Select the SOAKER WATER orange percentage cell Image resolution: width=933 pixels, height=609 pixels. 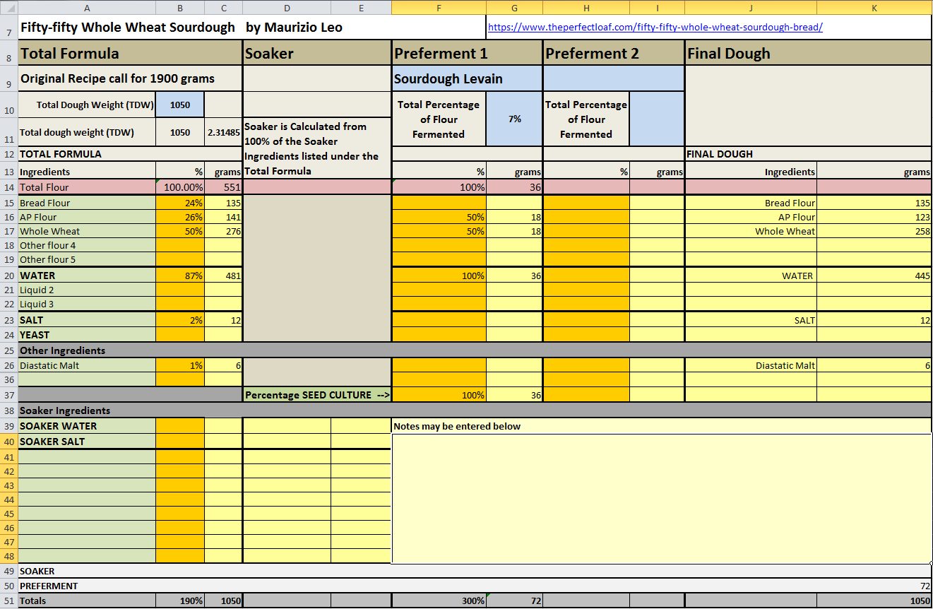(x=180, y=426)
